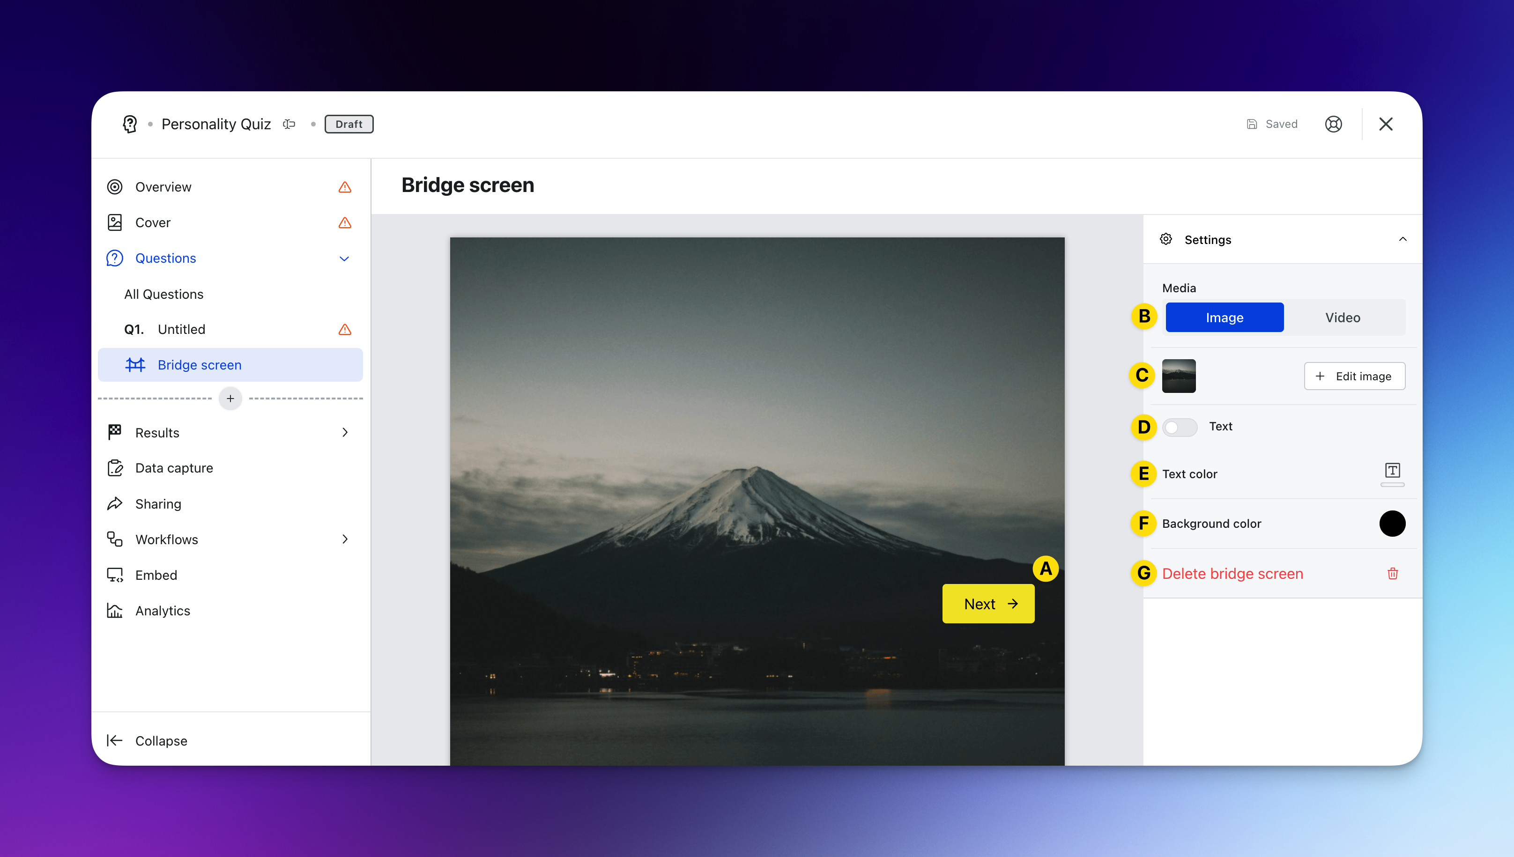
Task: Switch media type to Video
Action: tap(1342, 317)
